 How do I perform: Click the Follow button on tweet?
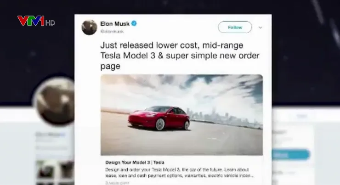[x=235, y=27]
